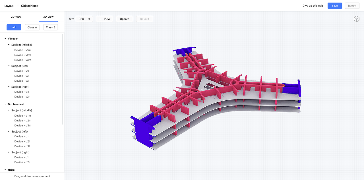Image resolution: width=364 pixels, height=180 pixels.
Task: Select Device - v3m
Action: 23,60
